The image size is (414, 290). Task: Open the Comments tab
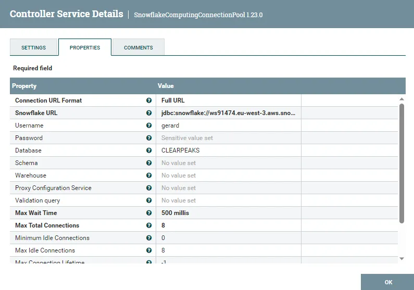point(139,47)
